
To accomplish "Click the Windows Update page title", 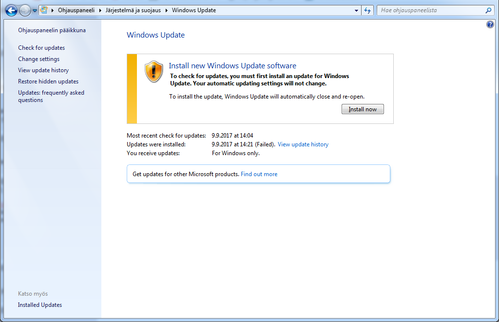I will click(x=155, y=35).
